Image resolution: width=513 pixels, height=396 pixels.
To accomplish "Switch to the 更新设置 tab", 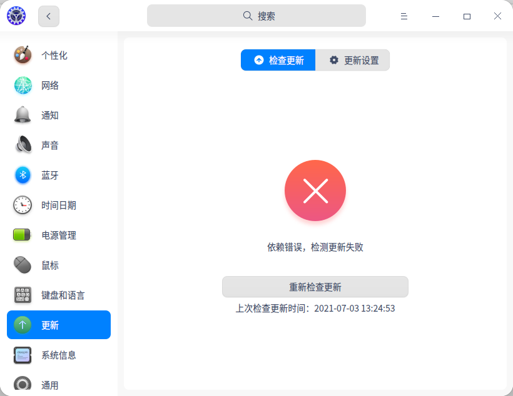I will (x=352, y=60).
